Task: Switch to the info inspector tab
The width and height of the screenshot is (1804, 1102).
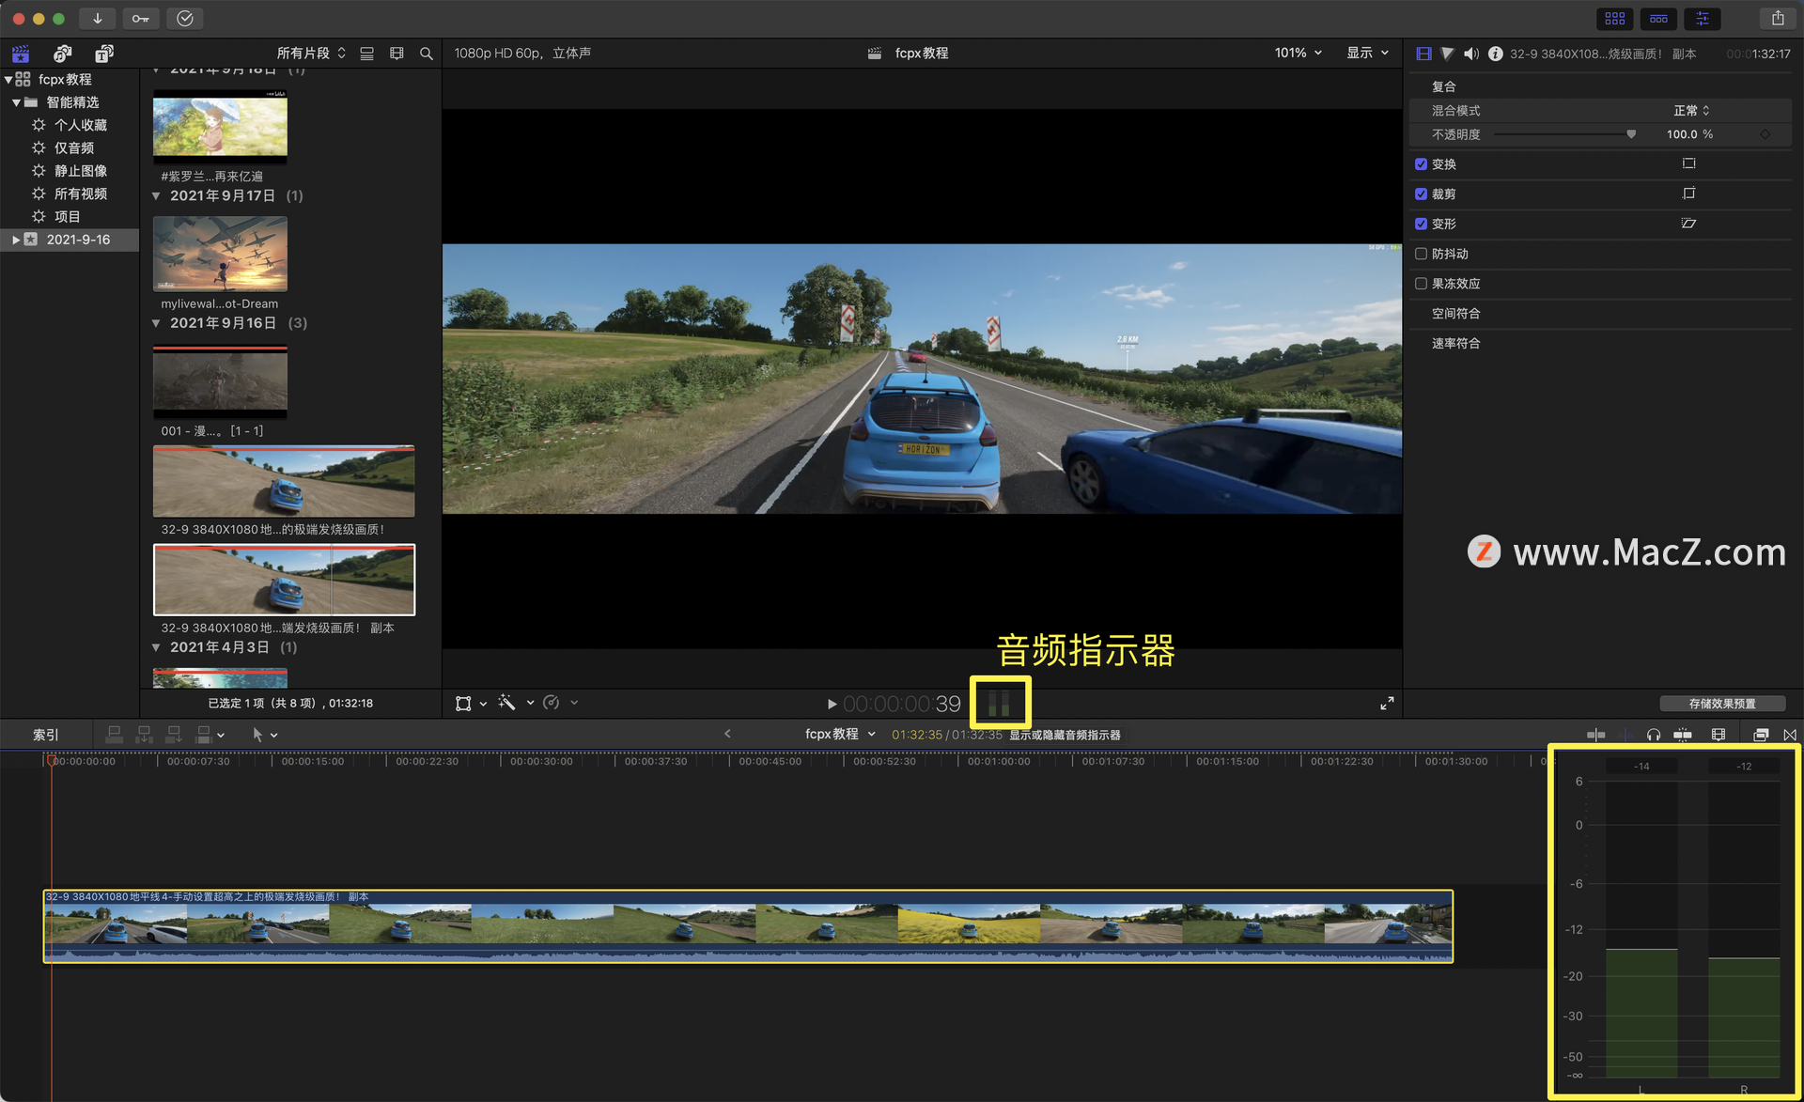Action: click(x=1495, y=54)
